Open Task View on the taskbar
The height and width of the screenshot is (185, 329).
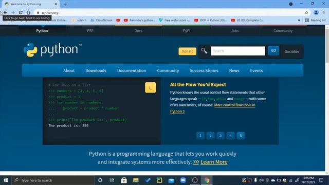(x=112, y=180)
